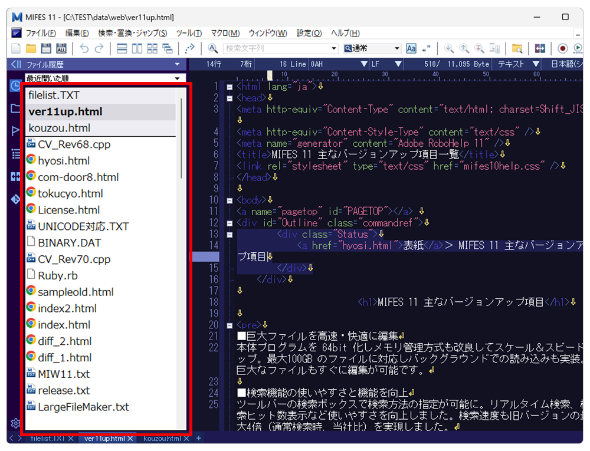Select CV_Rev70.cpp in the history list
This screenshot has width=590, height=451.
click(x=74, y=259)
